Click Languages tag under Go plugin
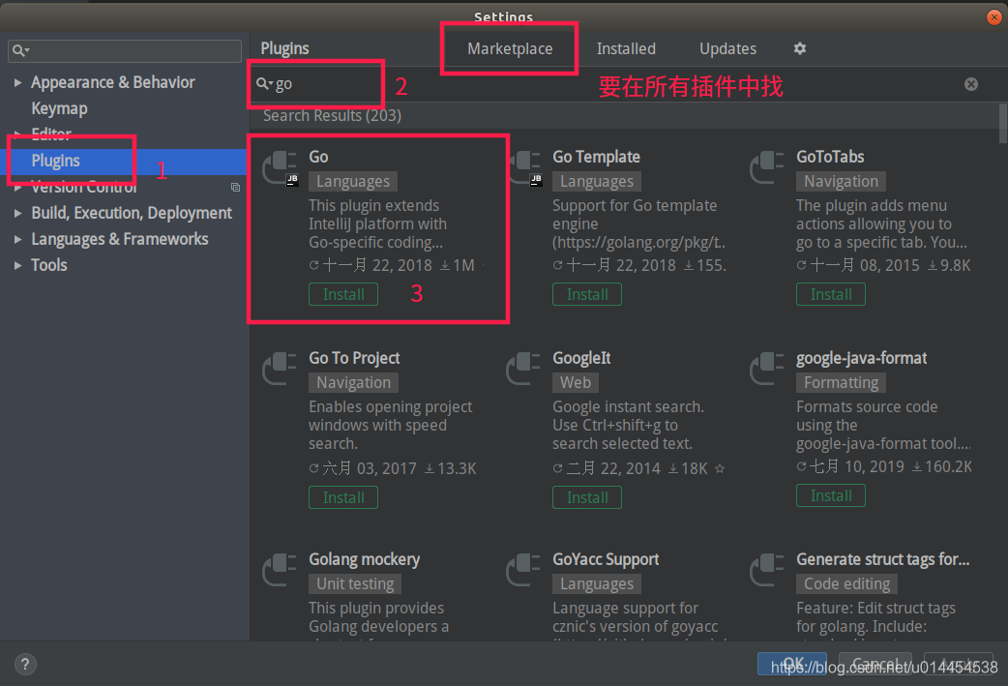1008x686 pixels. point(353,181)
